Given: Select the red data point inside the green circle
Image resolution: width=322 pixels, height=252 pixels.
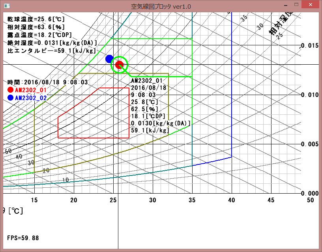Looking at the screenshot, I should tap(119, 65).
